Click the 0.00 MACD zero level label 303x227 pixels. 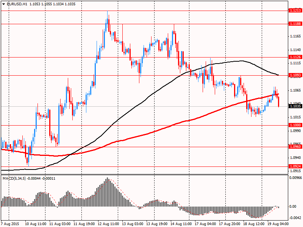coord(293,207)
